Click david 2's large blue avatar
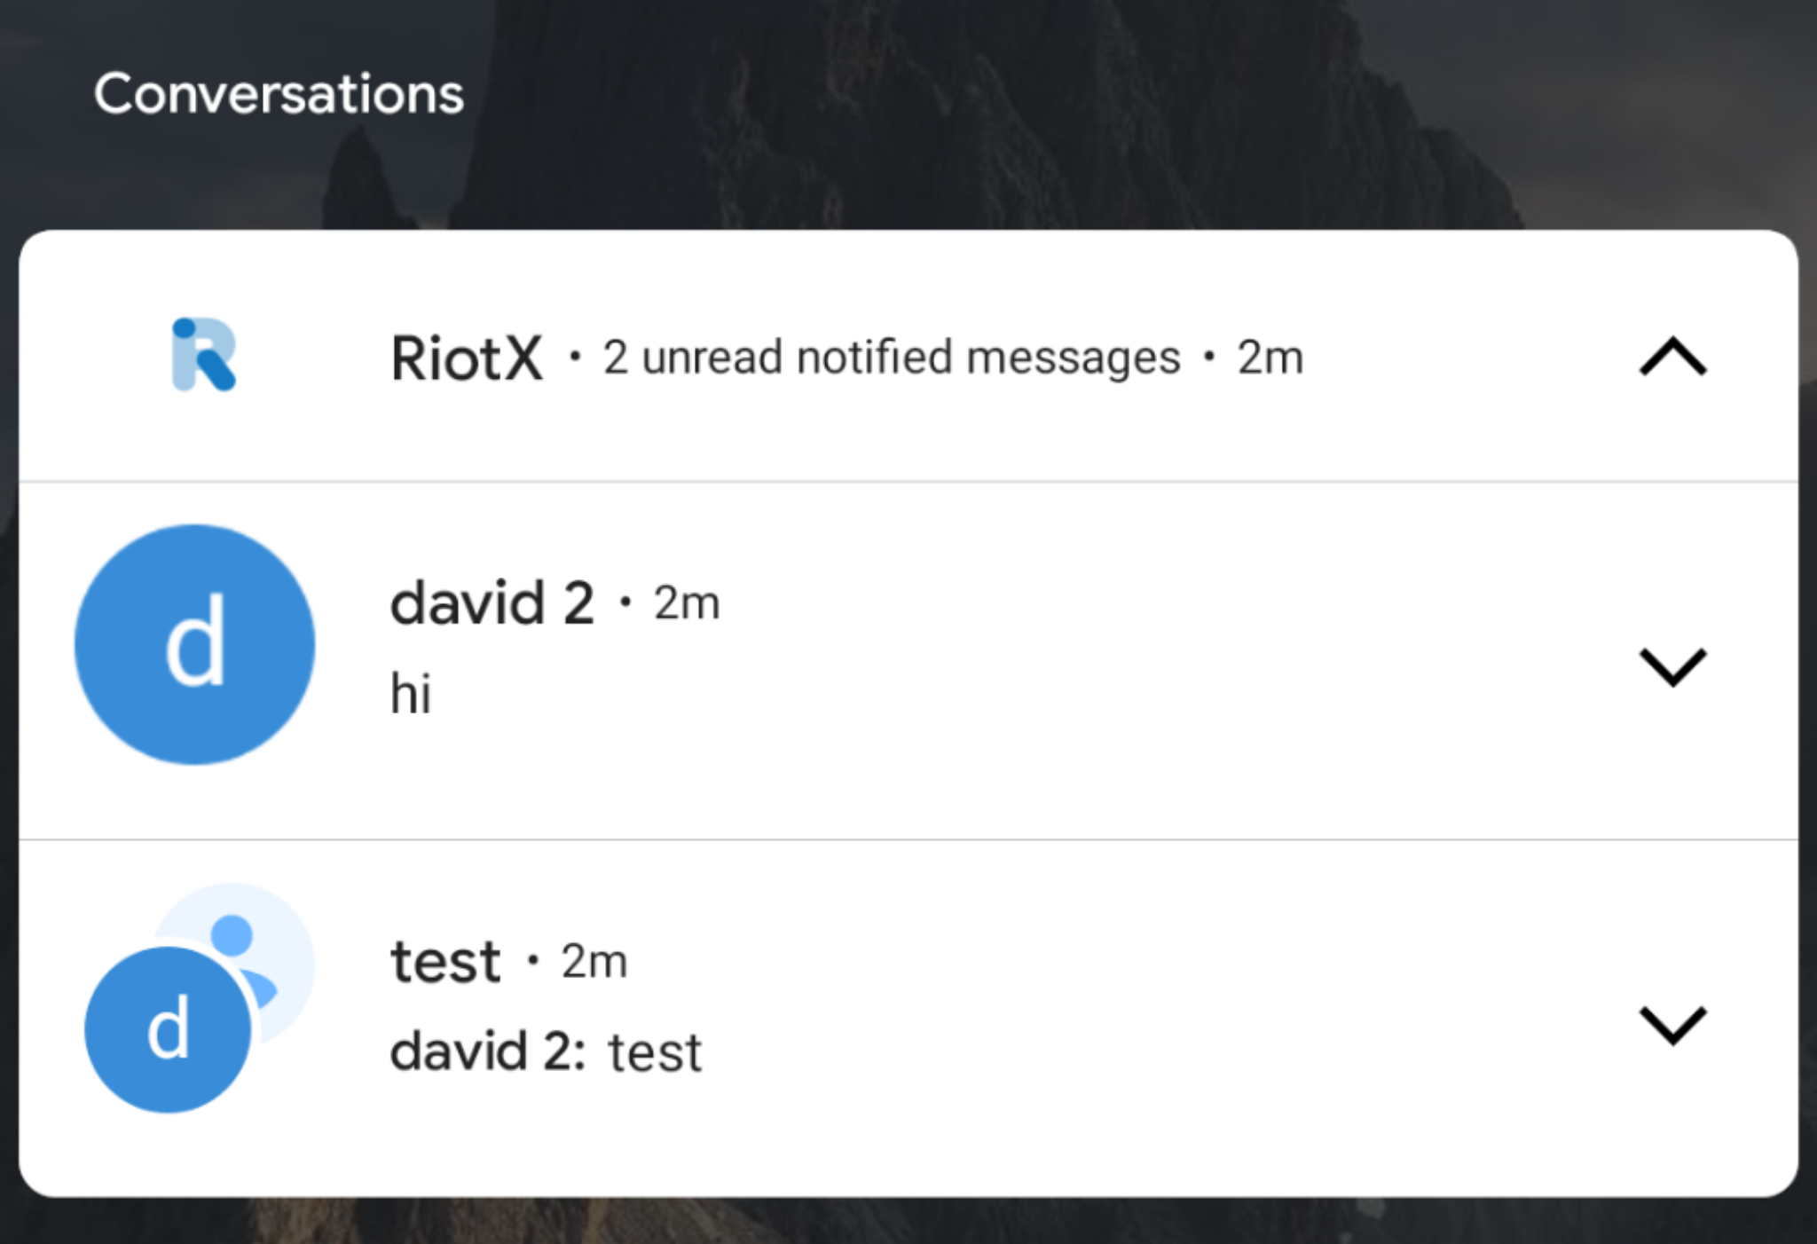This screenshot has height=1244, width=1817. point(194,645)
